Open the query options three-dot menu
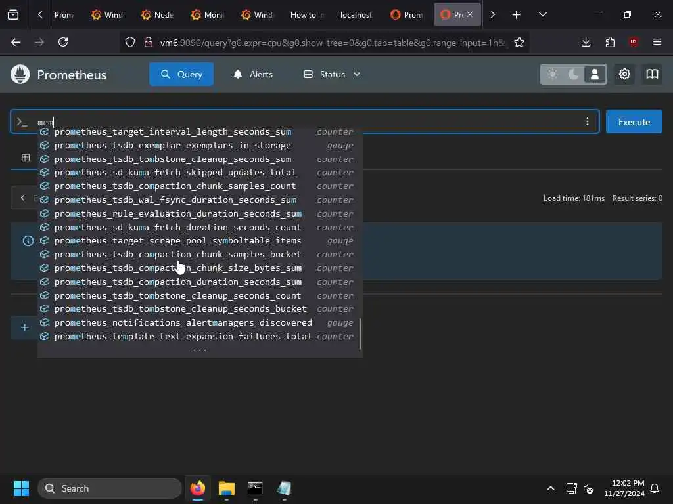 click(587, 121)
